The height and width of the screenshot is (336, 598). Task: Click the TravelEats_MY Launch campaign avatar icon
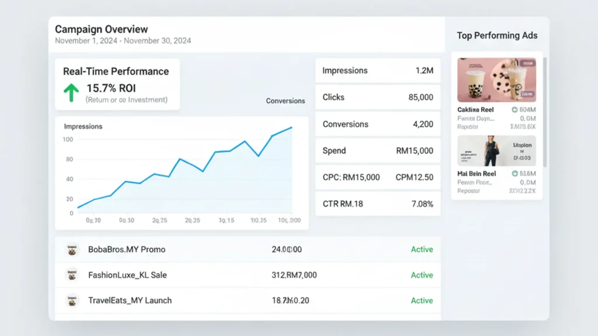[x=72, y=300]
